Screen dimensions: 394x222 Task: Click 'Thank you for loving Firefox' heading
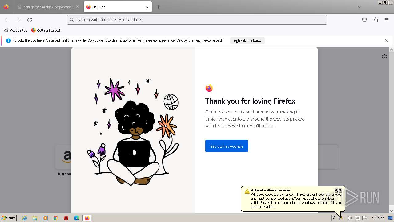(x=250, y=101)
